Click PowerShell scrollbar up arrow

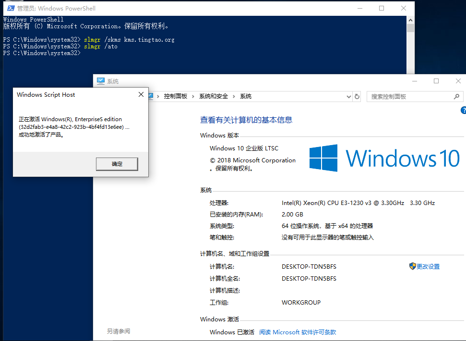[410, 20]
